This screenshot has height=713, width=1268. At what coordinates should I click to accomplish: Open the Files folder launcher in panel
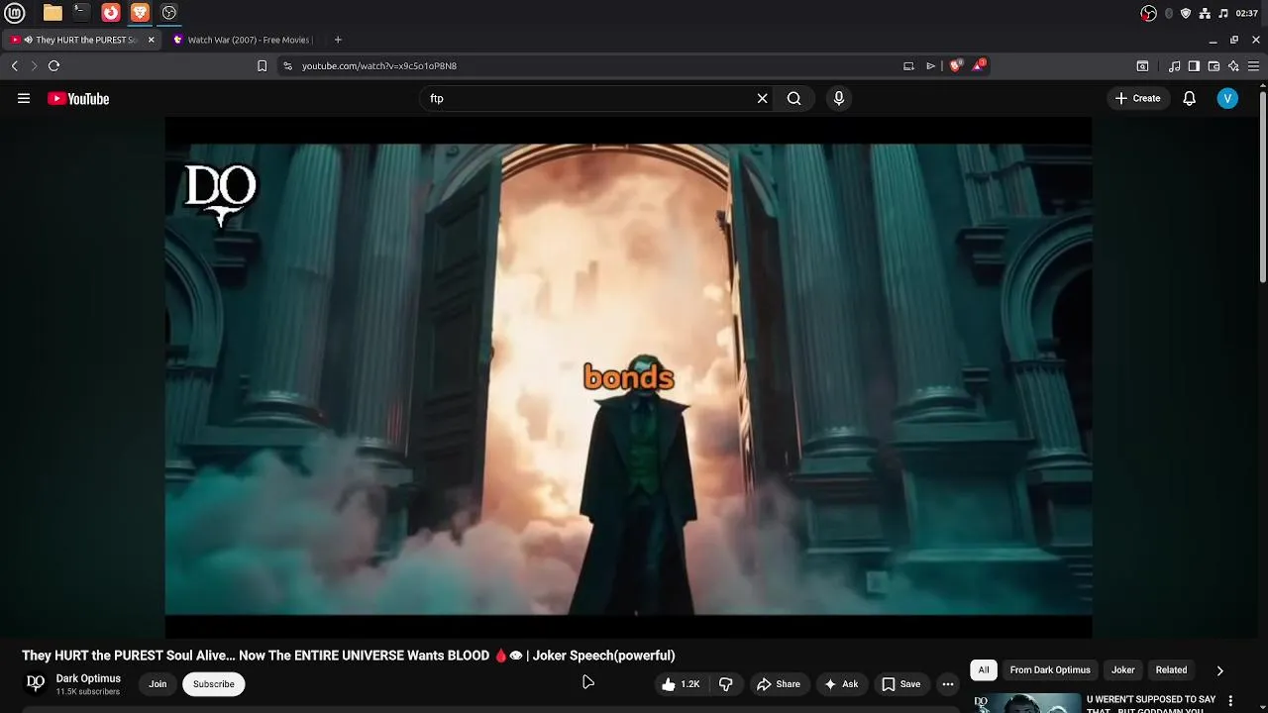53,13
